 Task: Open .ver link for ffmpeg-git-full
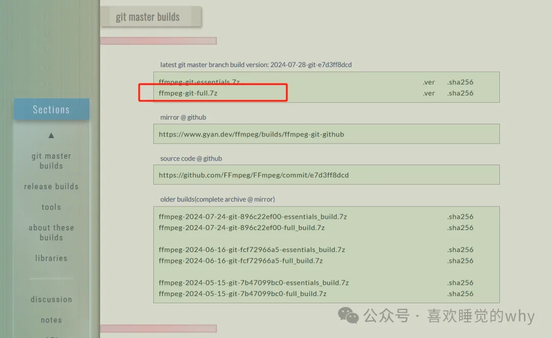(x=429, y=93)
